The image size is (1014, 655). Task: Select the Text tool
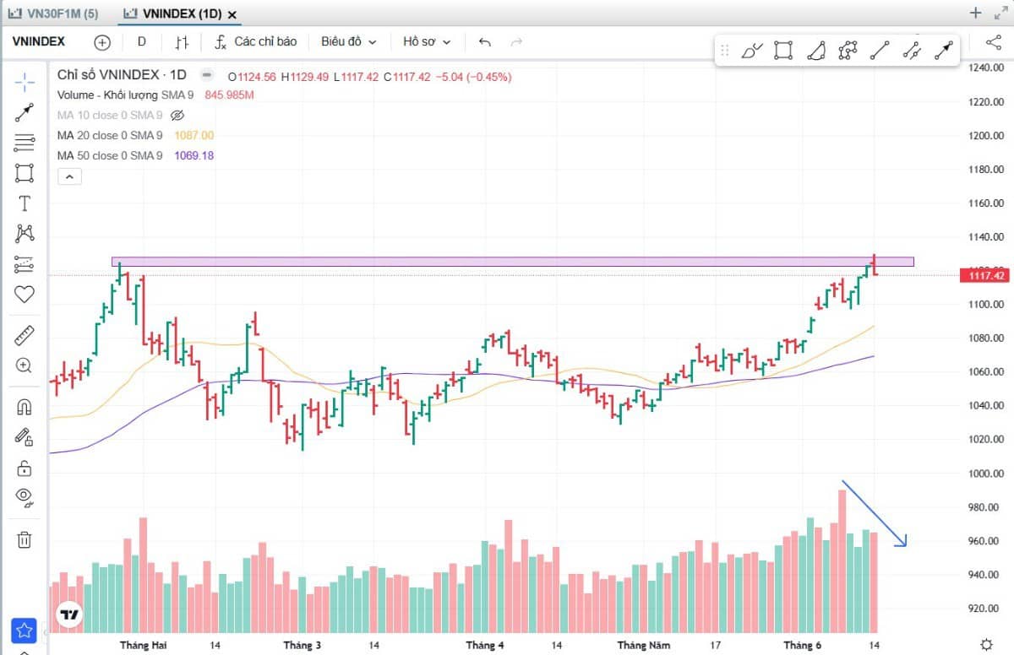click(x=25, y=203)
